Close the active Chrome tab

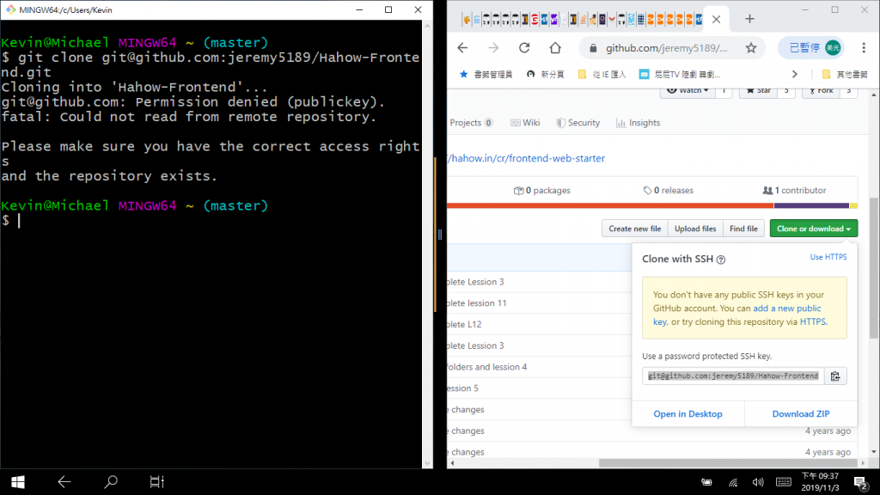[716, 19]
